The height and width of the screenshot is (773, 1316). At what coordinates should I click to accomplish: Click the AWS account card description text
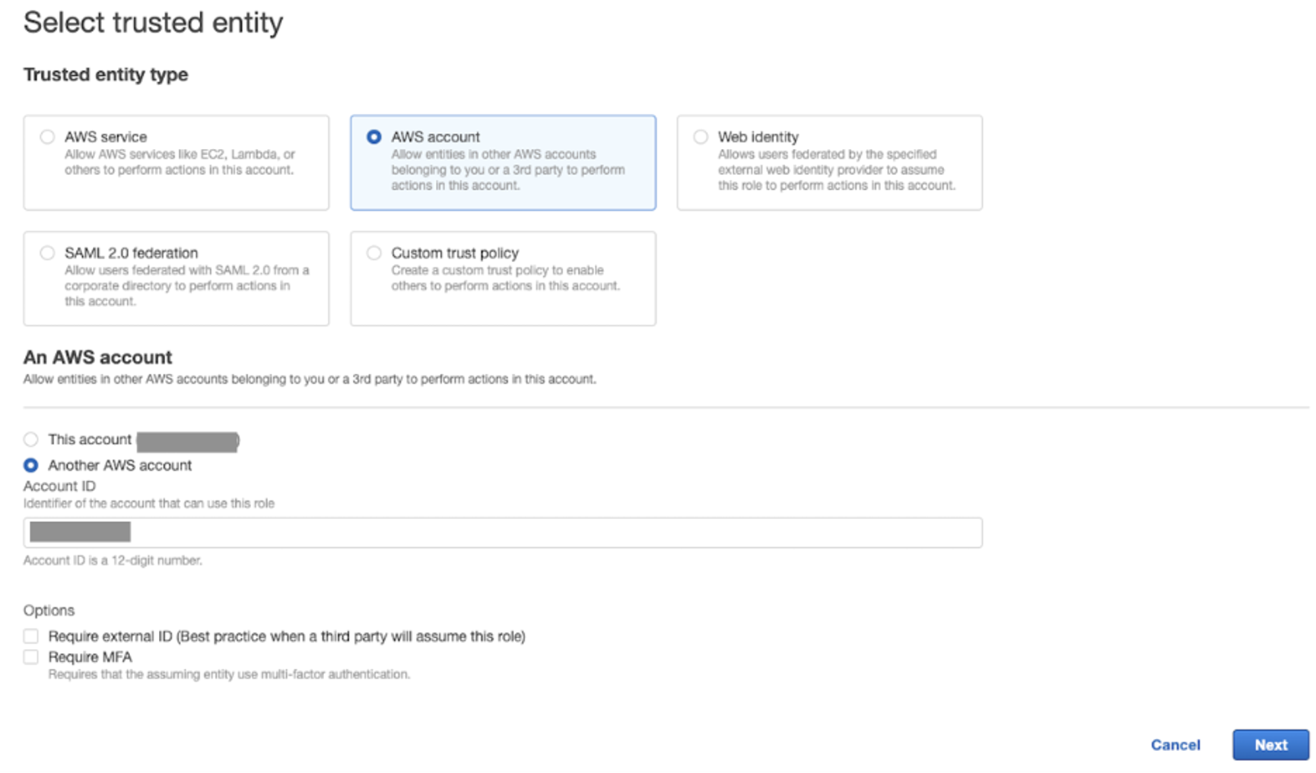point(508,169)
